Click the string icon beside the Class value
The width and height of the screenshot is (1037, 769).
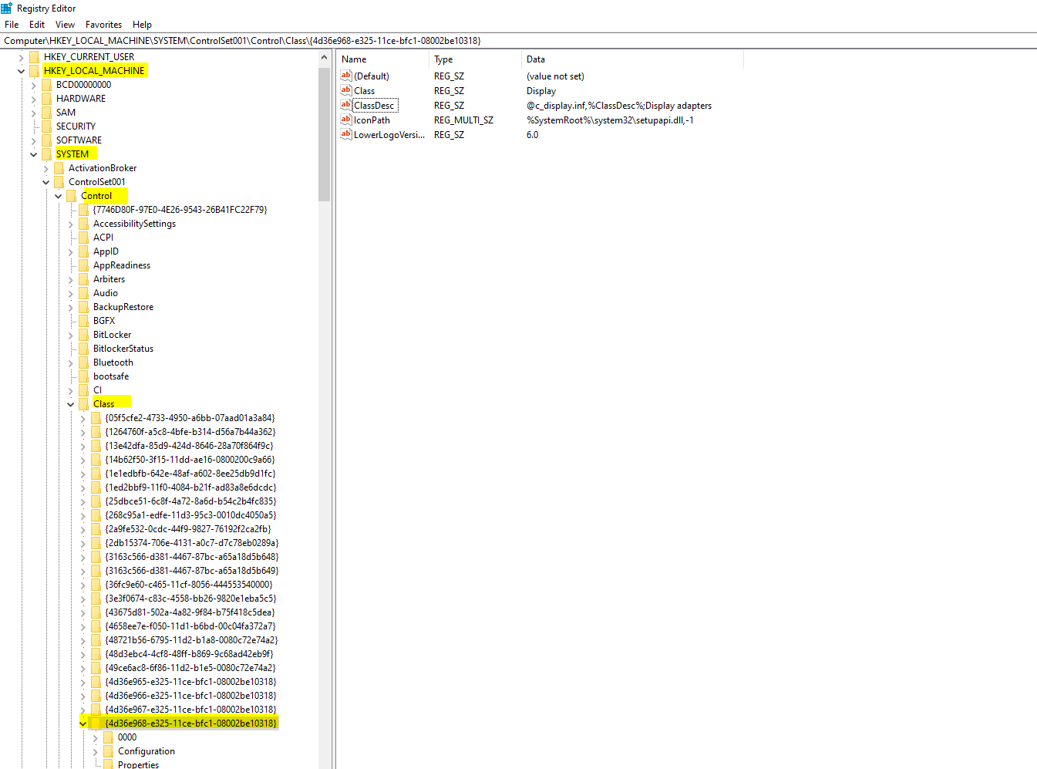point(347,90)
